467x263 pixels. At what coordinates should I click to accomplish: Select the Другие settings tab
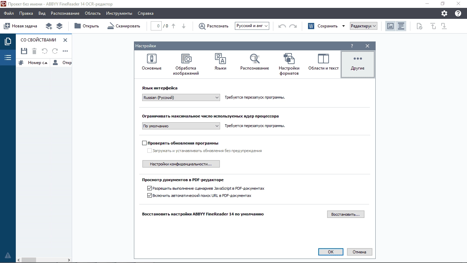pyautogui.click(x=357, y=64)
